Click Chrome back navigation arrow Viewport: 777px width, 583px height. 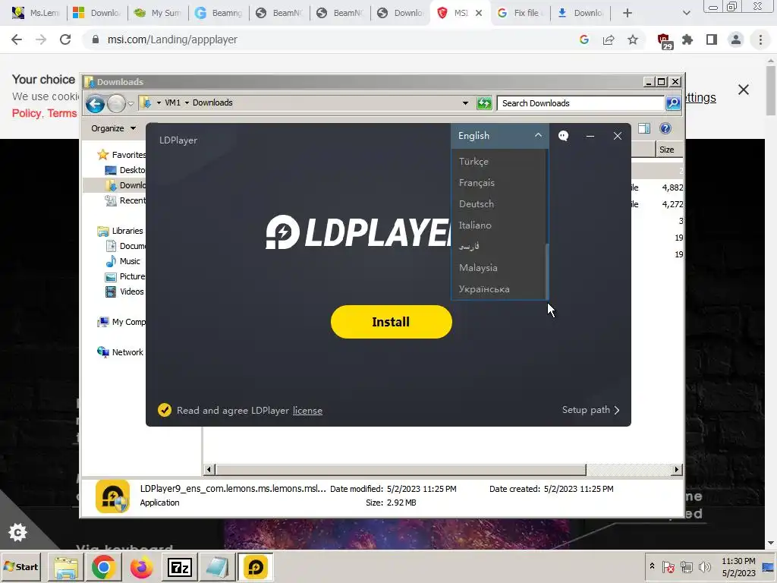[x=17, y=39]
